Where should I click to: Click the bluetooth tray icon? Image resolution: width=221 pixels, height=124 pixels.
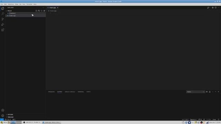(x=186, y=123)
